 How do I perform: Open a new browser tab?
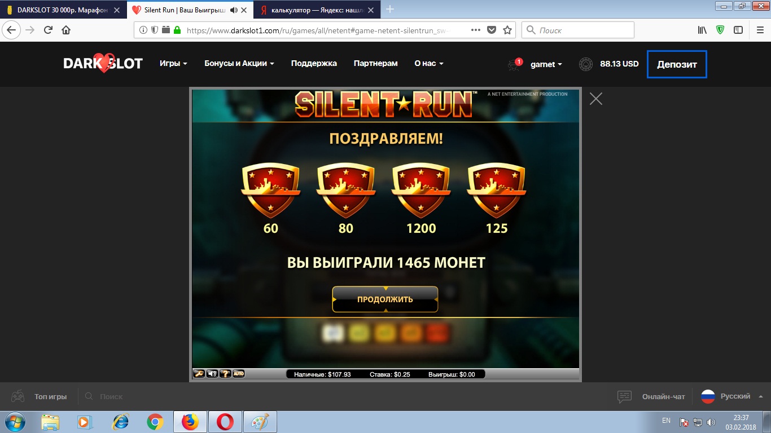click(389, 9)
